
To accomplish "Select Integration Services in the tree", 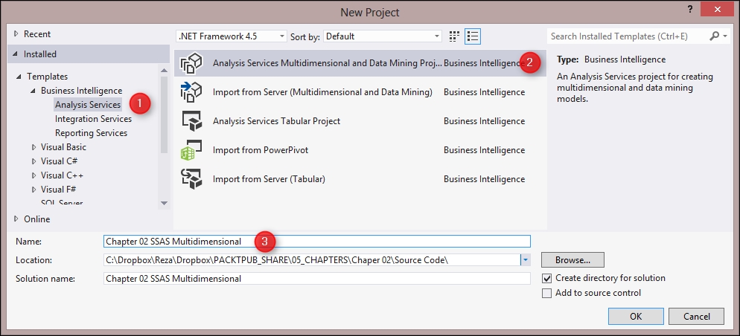I will [x=94, y=119].
